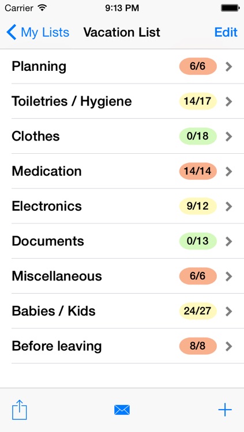Expand Planning with its chevron
Image resolution: width=244 pixels, height=432 pixels.
(228, 66)
